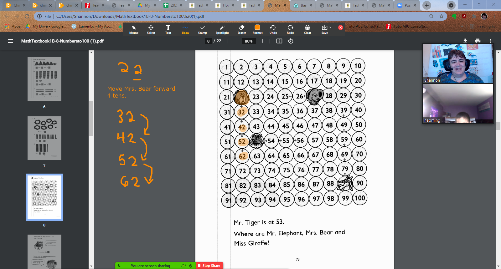Undo the last annotation
Viewport: 501px width, 269px height.
[273, 29]
